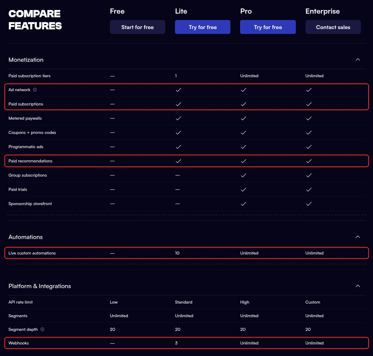The image size is (373, 356).
Task: Click the Ad network label
Action: pyautogui.click(x=19, y=90)
